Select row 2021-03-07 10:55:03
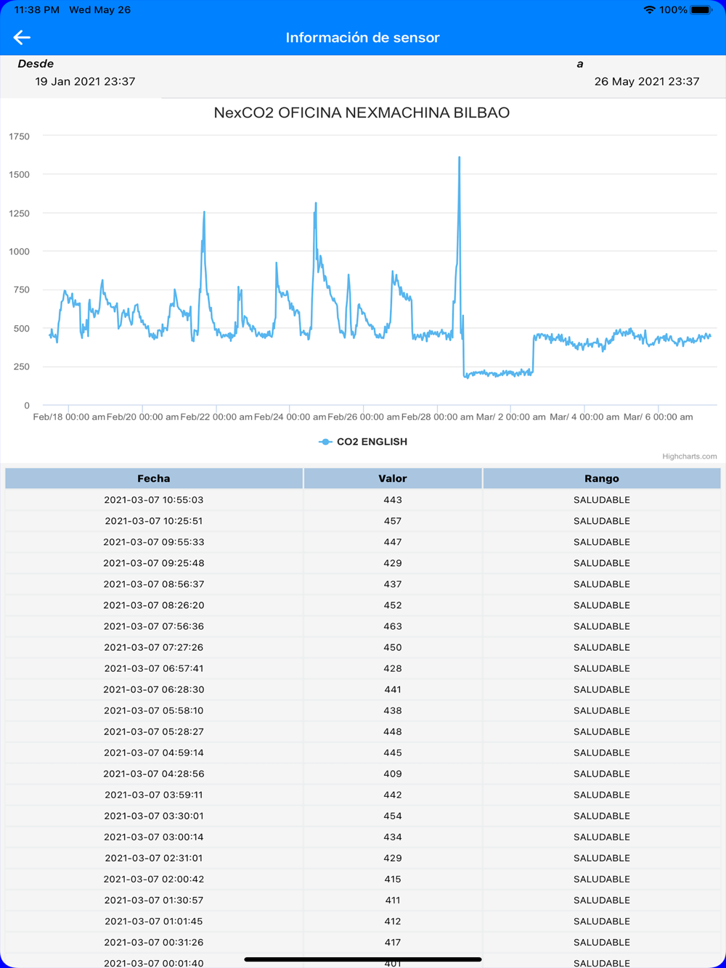Screen dimensions: 726x968 click(x=363, y=500)
